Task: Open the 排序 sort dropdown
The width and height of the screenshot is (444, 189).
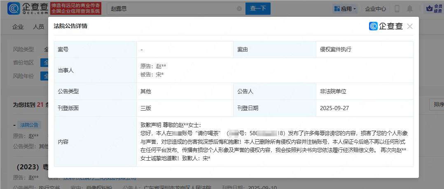Action: pyautogui.click(x=436, y=104)
